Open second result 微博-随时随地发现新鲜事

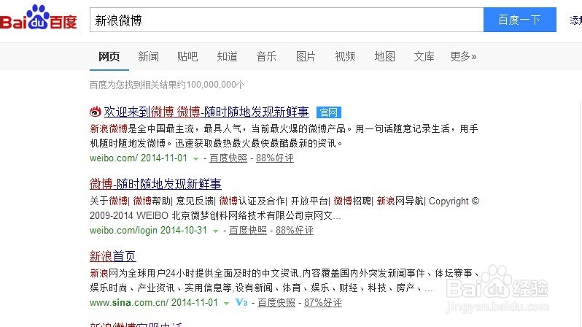point(155,184)
